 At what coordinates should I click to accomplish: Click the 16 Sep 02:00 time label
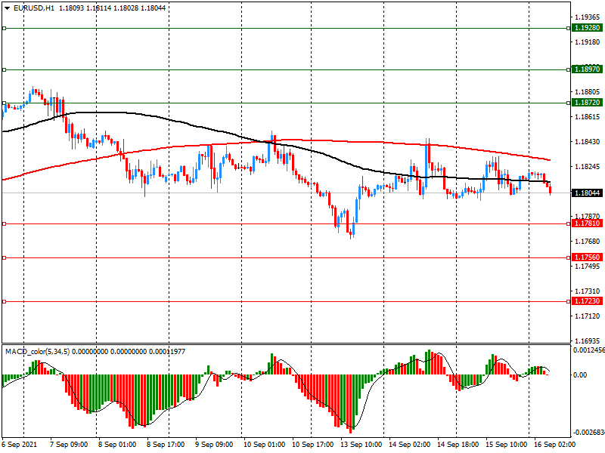[554, 445]
